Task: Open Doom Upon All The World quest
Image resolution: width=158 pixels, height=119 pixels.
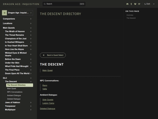Action: pos(17,73)
